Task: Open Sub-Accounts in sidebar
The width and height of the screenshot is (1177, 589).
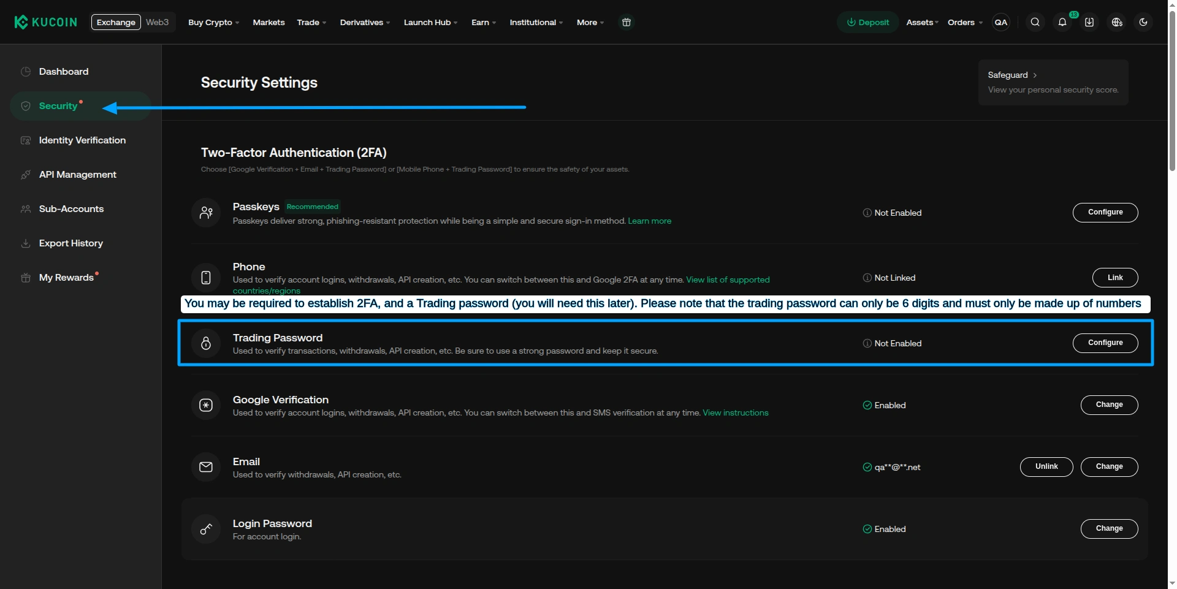Action: click(80, 209)
